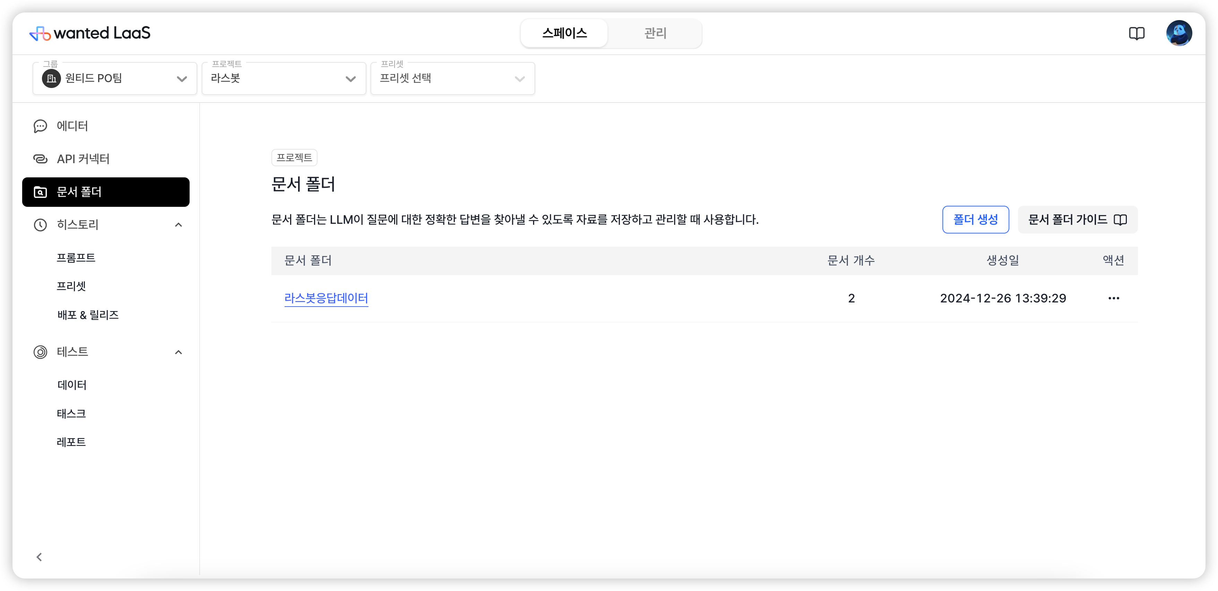Open 프리셋 under 히스토리
1218x591 pixels.
click(x=71, y=286)
